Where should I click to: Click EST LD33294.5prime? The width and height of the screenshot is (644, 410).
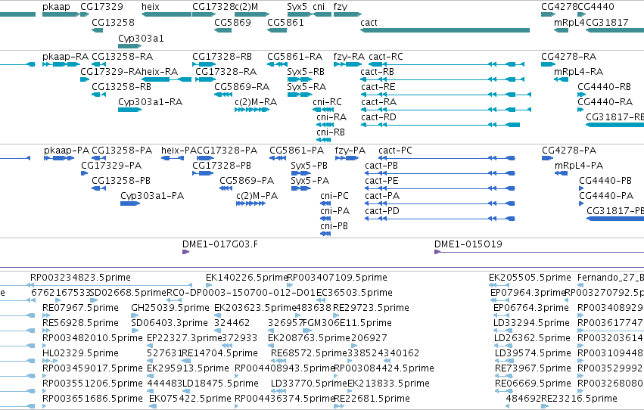click(503, 331)
